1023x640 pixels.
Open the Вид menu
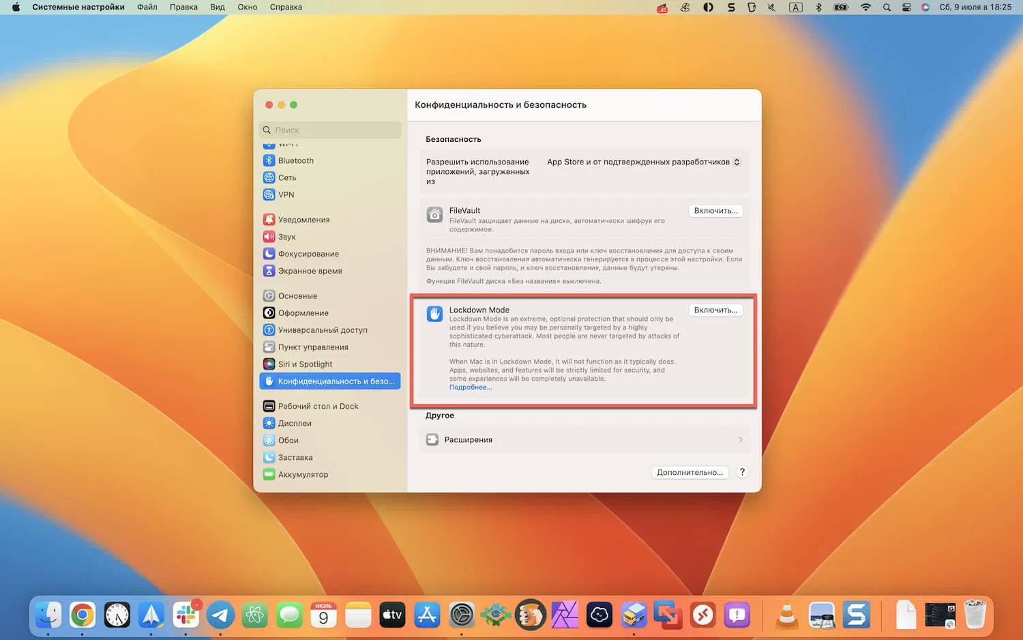coord(218,8)
